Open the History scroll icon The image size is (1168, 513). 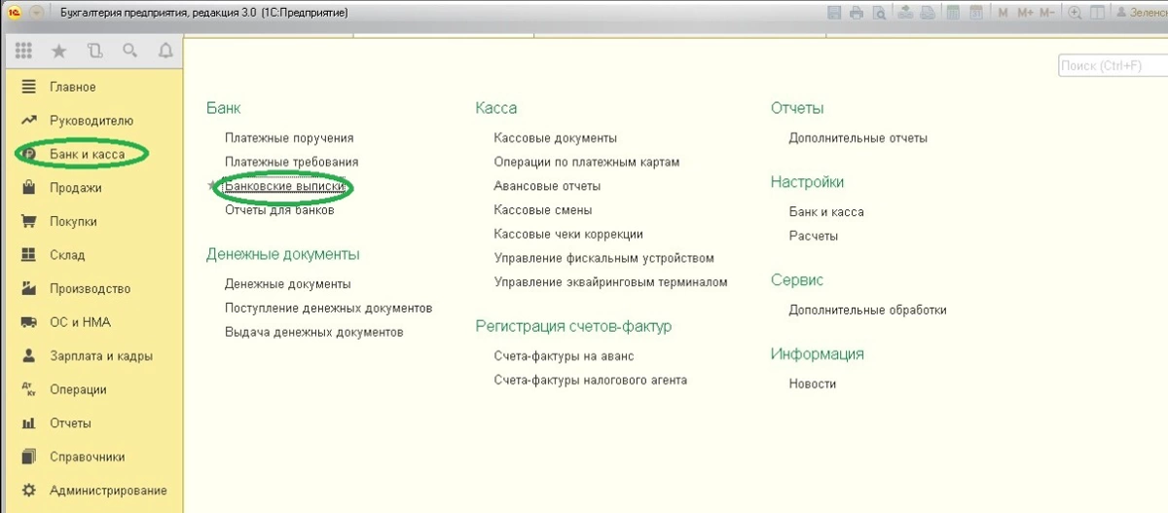point(94,51)
